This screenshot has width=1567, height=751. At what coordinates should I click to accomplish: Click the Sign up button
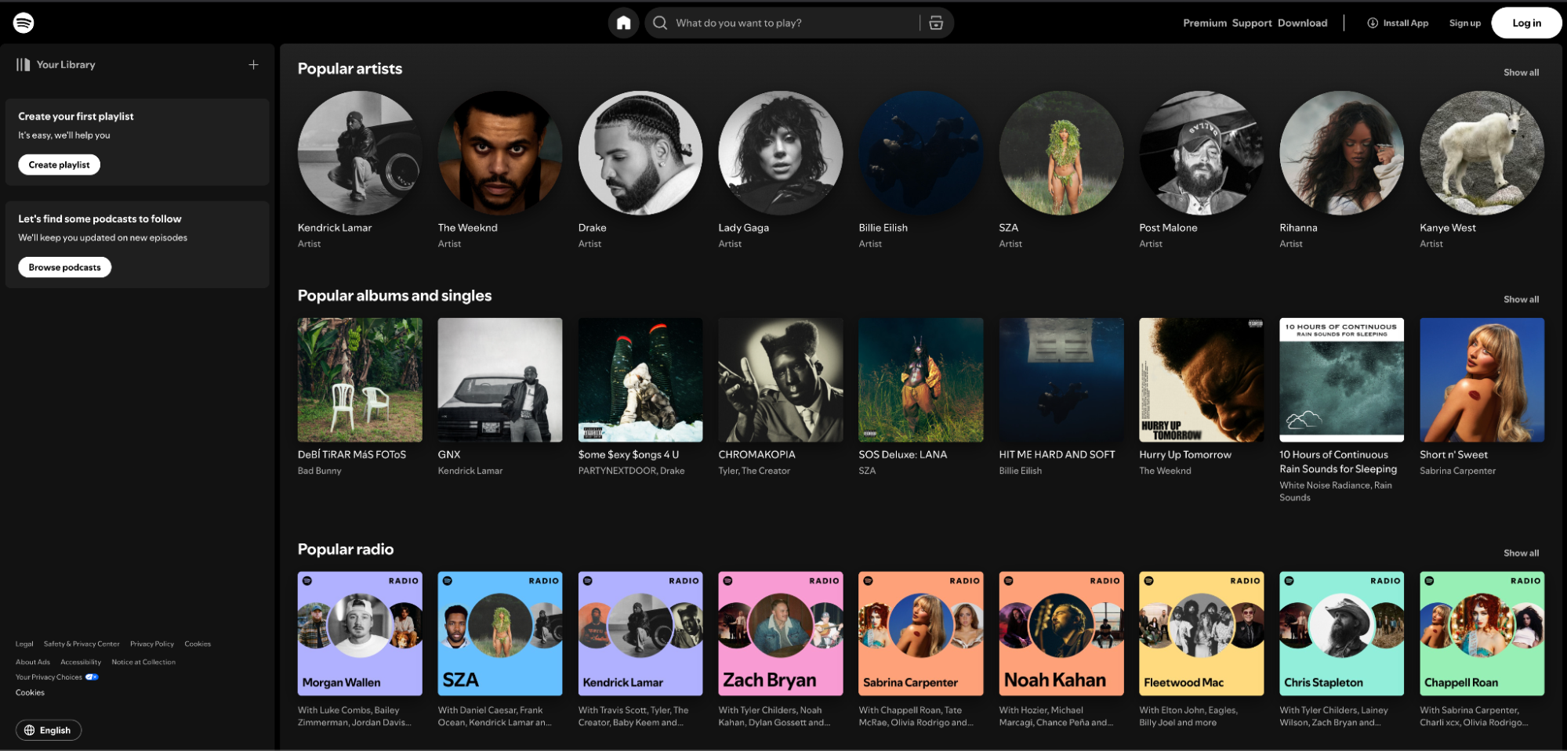(x=1464, y=23)
